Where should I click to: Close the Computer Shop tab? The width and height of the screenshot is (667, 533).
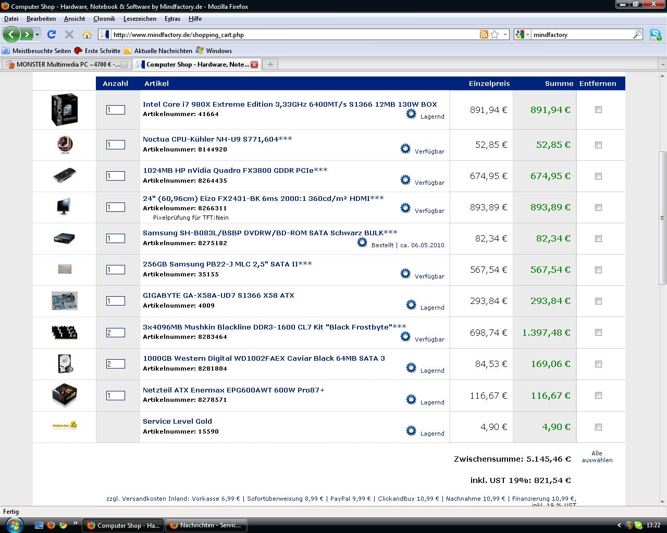click(x=254, y=65)
